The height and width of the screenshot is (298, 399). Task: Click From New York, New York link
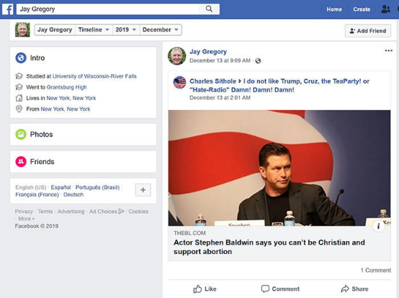click(66, 109)
